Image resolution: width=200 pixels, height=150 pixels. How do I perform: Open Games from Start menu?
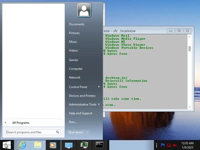coord(73,60)
